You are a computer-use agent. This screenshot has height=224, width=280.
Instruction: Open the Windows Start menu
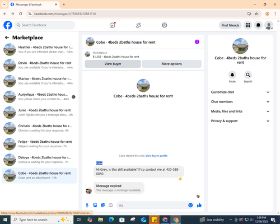pyautogui.click(x=5, y=220)
